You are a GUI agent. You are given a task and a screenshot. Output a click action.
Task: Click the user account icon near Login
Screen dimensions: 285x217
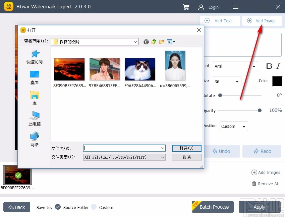coord(201,7)
